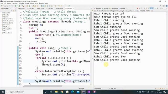The height and width of the screenshot is (94, 168).
Task: Expand the PackageDemo project
Action: coord(1,29)
